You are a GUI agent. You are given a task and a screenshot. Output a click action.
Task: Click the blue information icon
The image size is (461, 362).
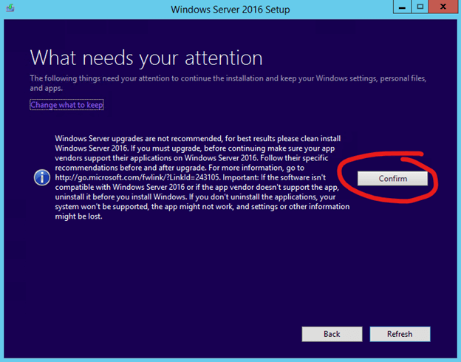point(42,177)
